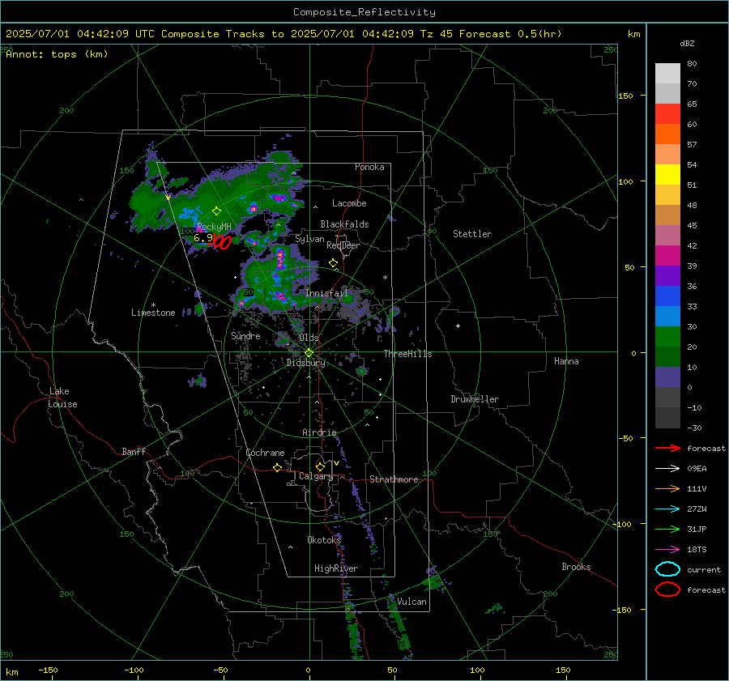Click the red forecast ellipse legend icon

(x=667, y=589)
